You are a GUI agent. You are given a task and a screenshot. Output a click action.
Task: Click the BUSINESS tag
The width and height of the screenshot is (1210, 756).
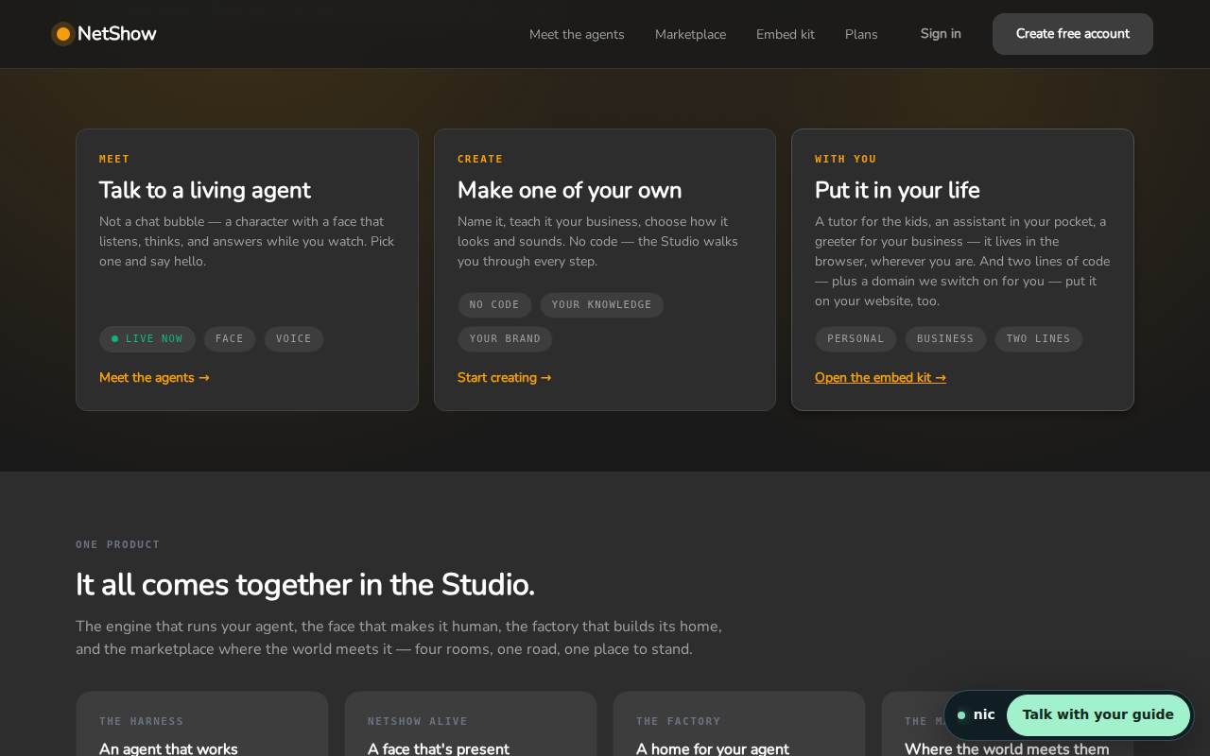coord(945,338)
